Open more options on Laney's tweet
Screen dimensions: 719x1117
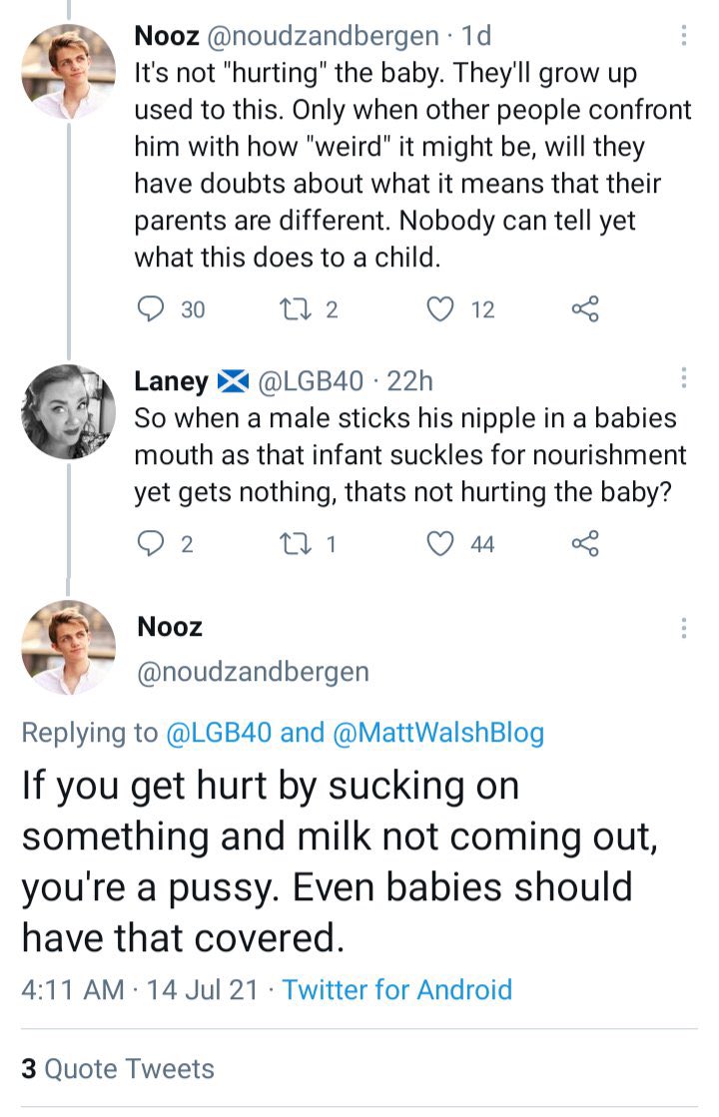click(683, 378)
